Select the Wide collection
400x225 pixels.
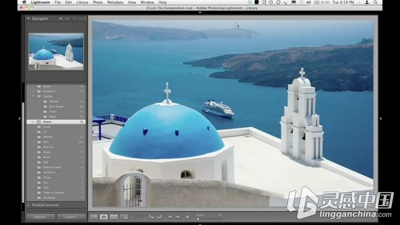56,117
